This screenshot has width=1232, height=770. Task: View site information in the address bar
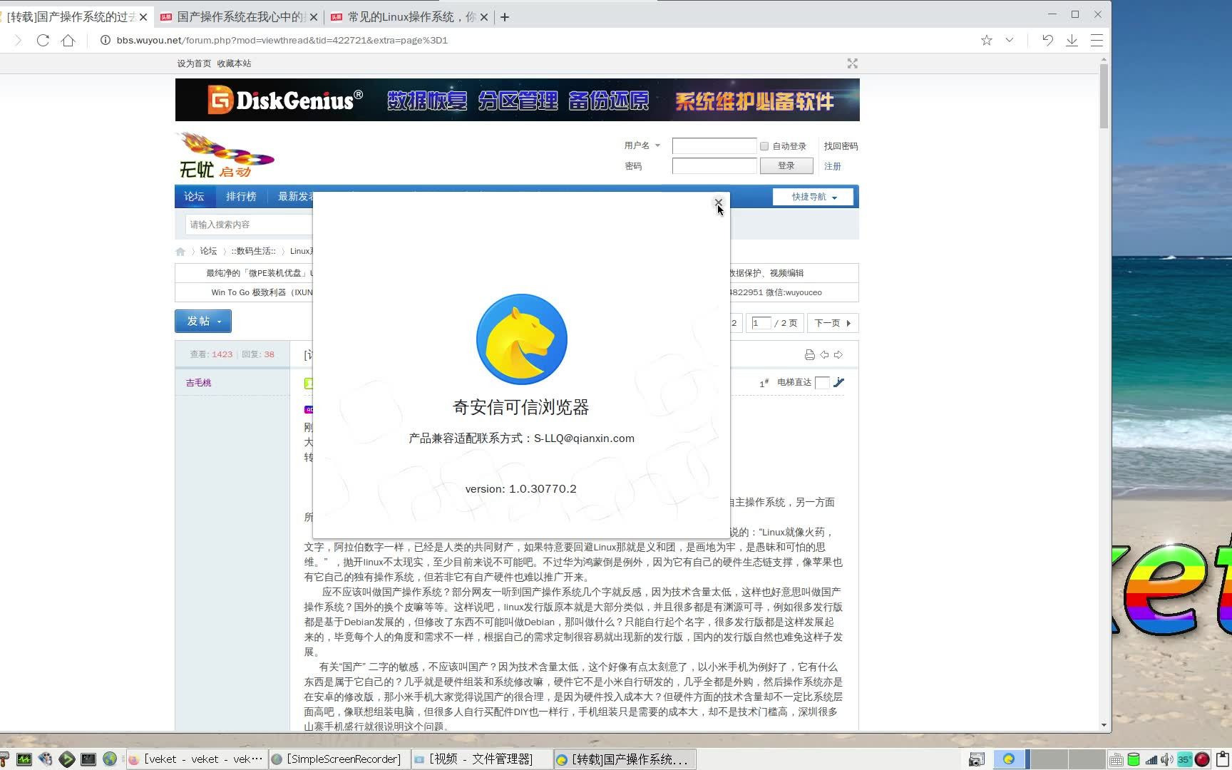[105, 40]
